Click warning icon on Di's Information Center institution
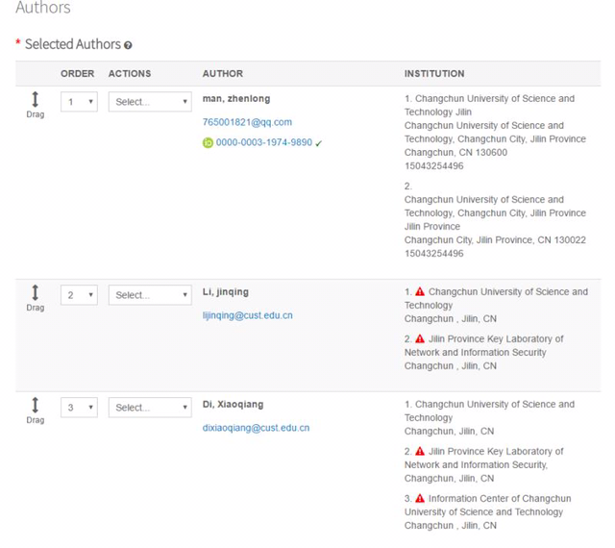This screenshot has width=615, height=548. 420,498
